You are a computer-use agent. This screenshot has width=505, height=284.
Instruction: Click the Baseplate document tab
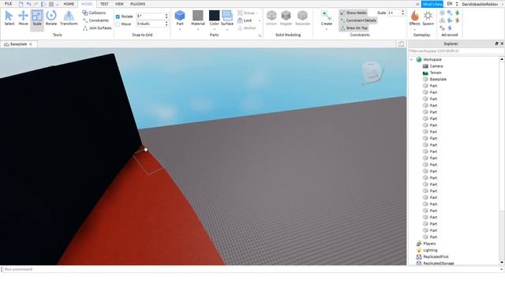click(18, 44)
